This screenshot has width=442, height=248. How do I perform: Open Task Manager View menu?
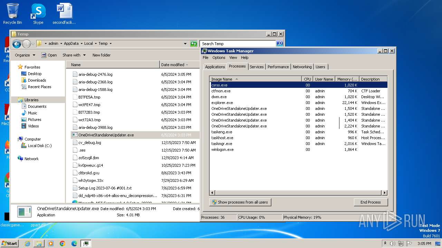coord(233,58)
